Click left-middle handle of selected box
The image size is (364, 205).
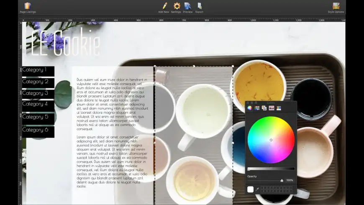pos(155,143)
